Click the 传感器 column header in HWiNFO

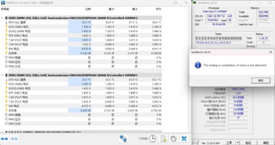point(5,9)
